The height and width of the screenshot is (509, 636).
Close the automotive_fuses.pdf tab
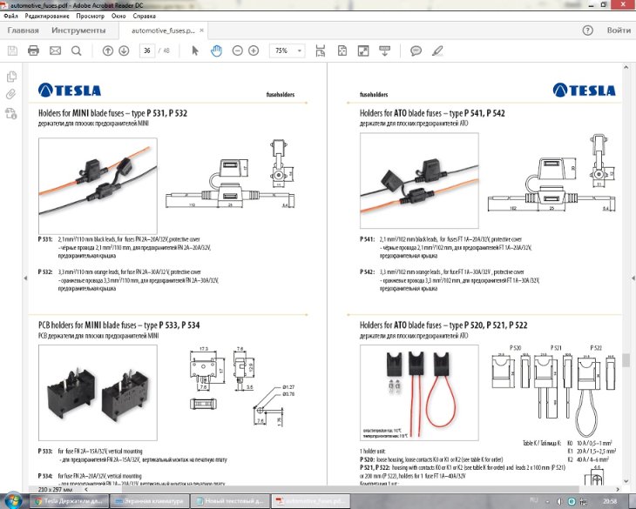[x=201, y=30]
